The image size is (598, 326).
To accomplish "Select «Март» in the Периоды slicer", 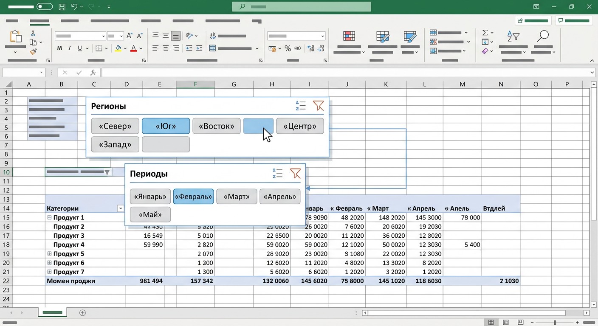I will [237, 197].
